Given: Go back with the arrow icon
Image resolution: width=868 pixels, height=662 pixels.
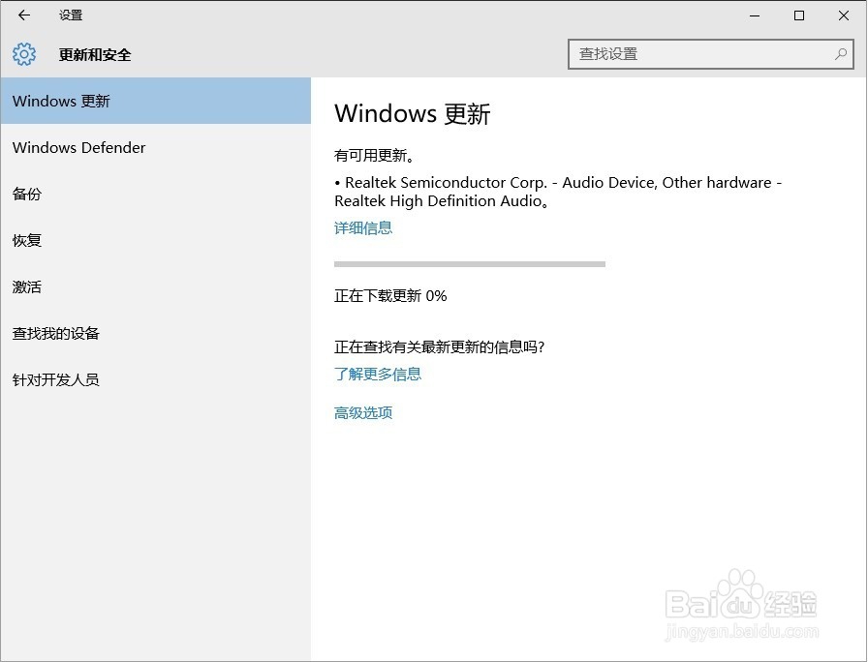Looking at the screenshot, I should click(x=24, y=15).
